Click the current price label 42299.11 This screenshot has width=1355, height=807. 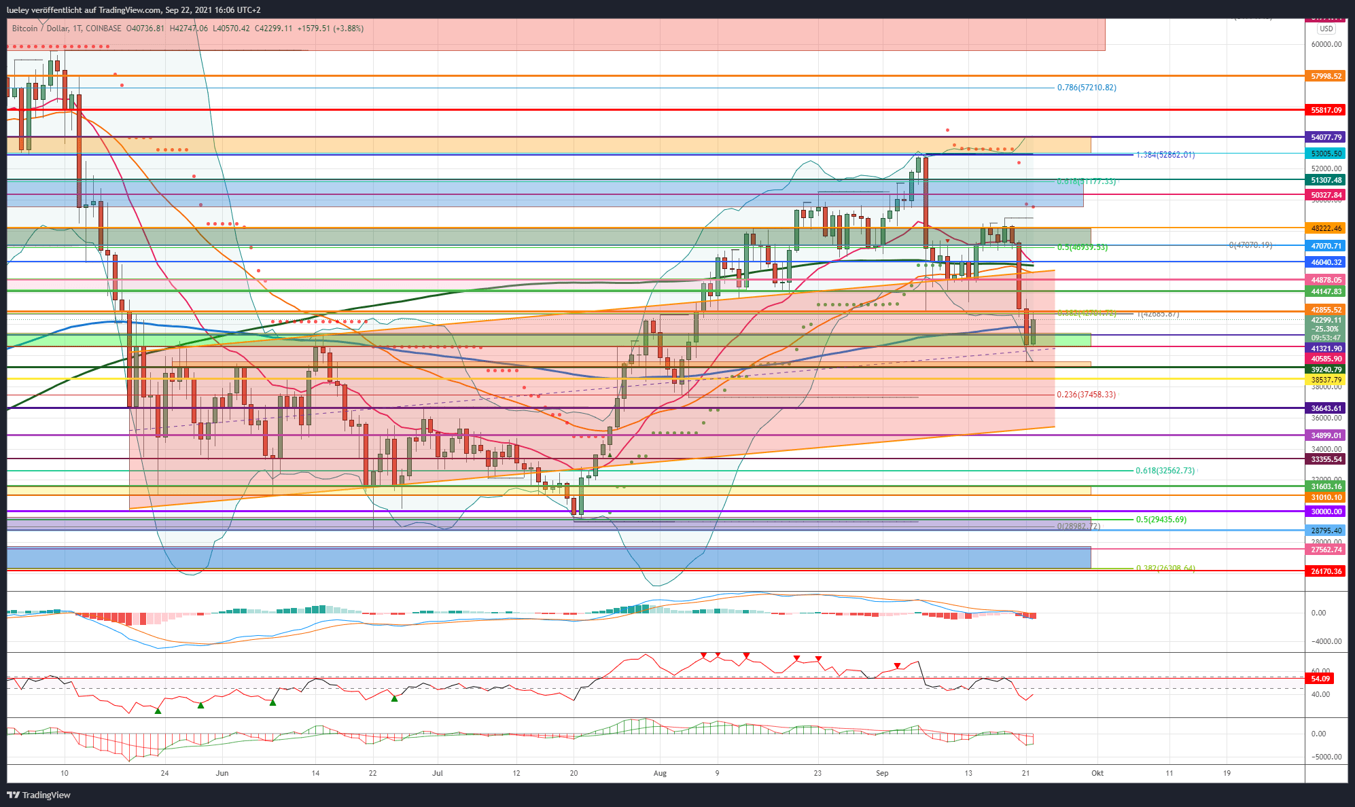click(x=1326, y=320)
